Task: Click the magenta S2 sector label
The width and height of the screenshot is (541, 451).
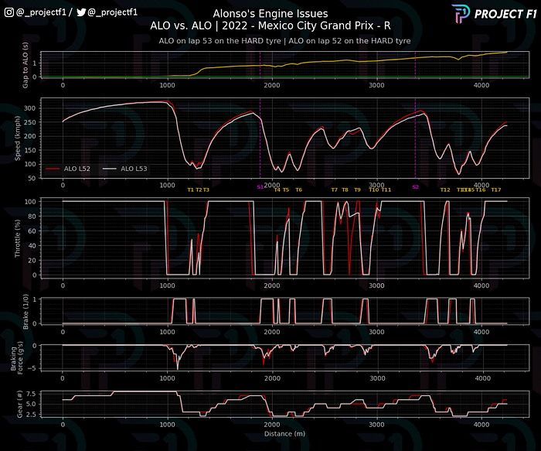Action: click(x=416, y=187)
